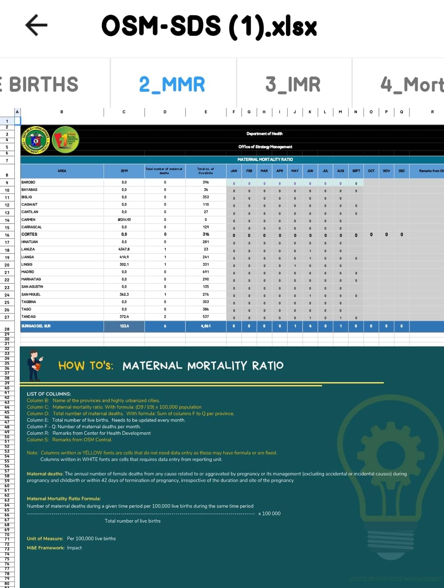Select the SURIGAO DEL SUR total row label
Image resolution: width=444 pixels, height=588 pixels.
(x=62, y=326)
